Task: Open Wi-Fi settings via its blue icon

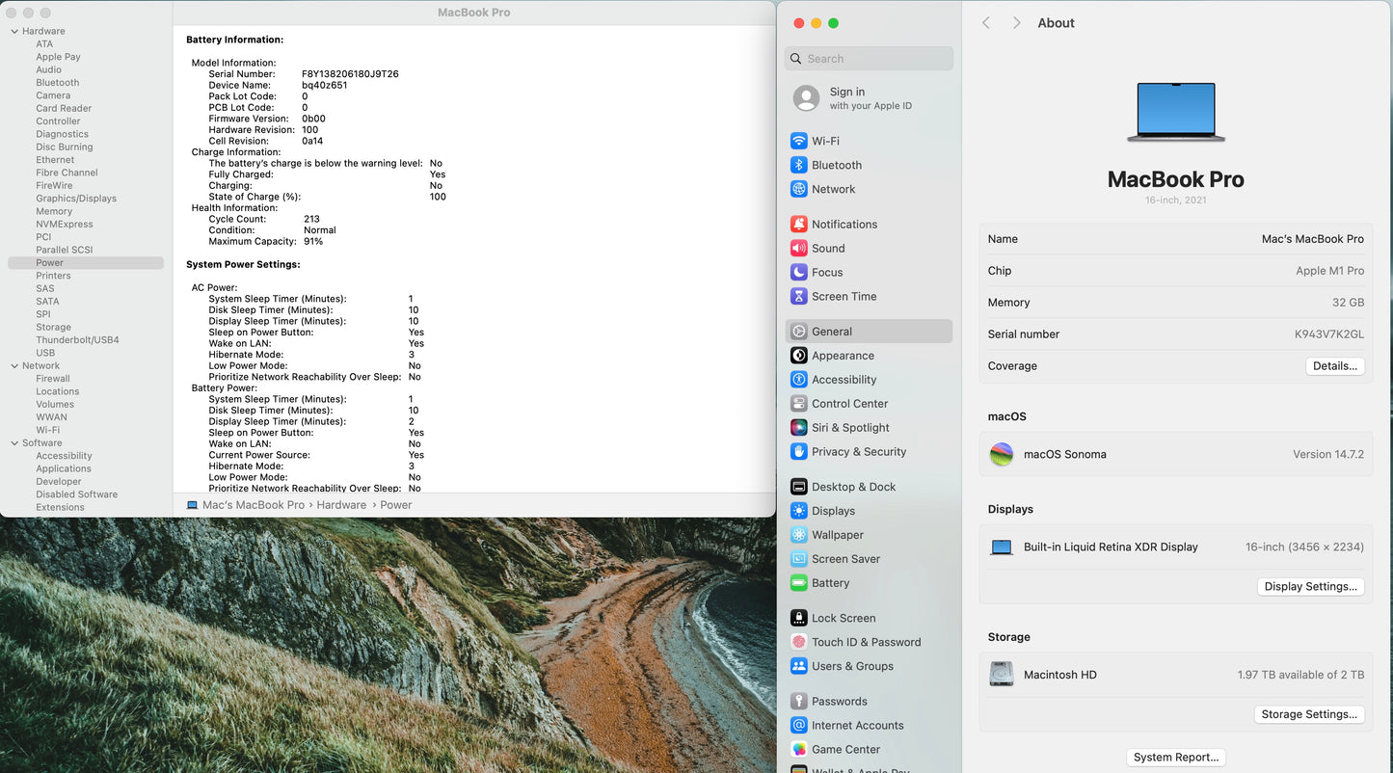Action: click(798, 141)
